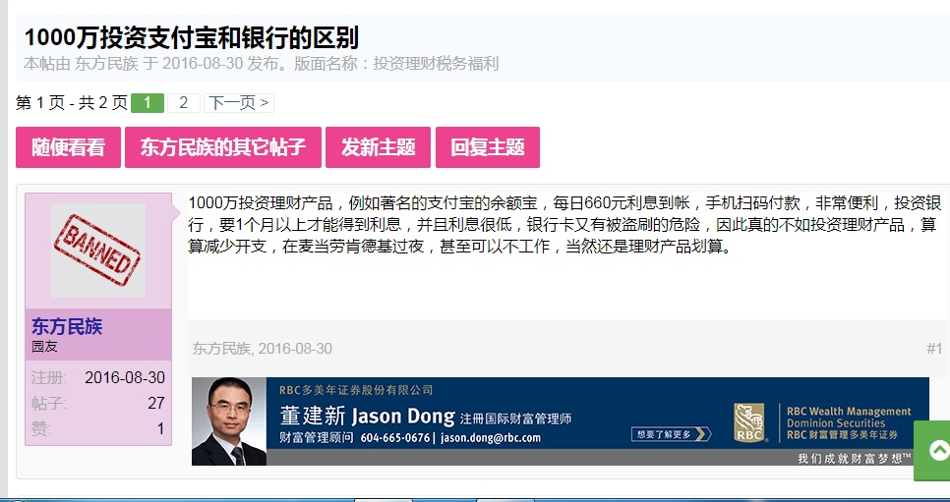Click 想要了解更多 in the RBC ad
The image size is (950, 502).
coord(672,433)
